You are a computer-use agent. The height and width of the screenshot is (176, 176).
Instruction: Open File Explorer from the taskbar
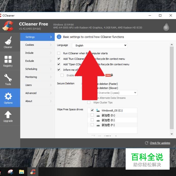[x=21, y=172]
